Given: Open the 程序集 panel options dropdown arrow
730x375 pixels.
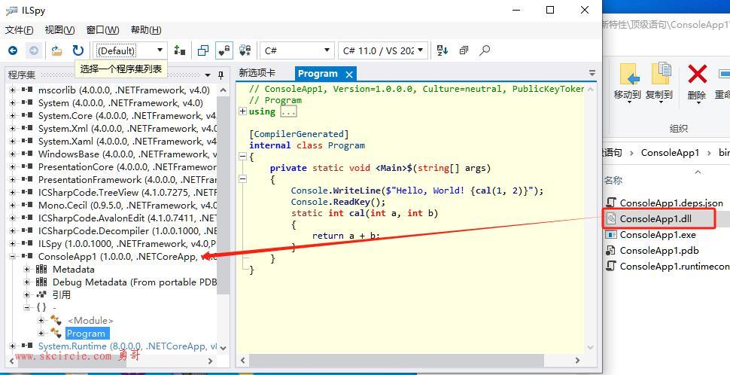Looking at the screenshot, I should (x=208, y=75).
